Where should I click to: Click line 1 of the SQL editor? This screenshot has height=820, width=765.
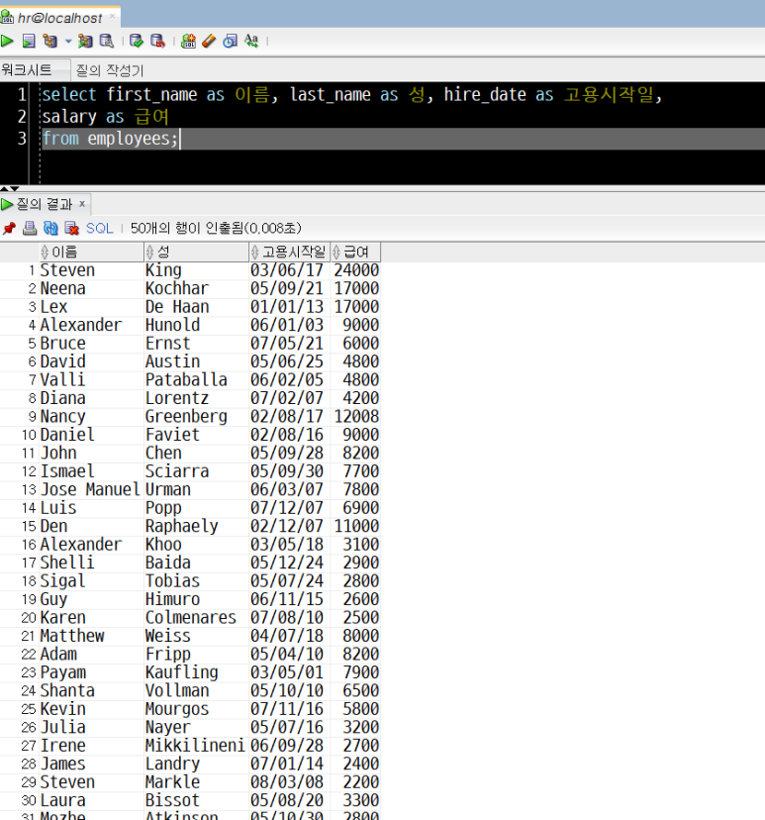pyautogui.click(x=351, y=95)
